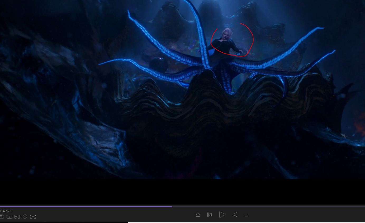365x223 pixels.
Task: Seek forward on the unplayed grey seek bar
Action: pyautogui.click(x=264, y=207)
